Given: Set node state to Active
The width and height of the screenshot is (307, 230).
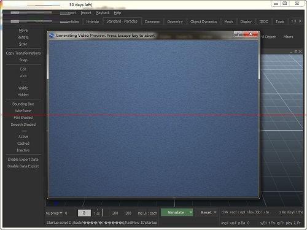Looking at the screenshot, I should coord(23,137).
